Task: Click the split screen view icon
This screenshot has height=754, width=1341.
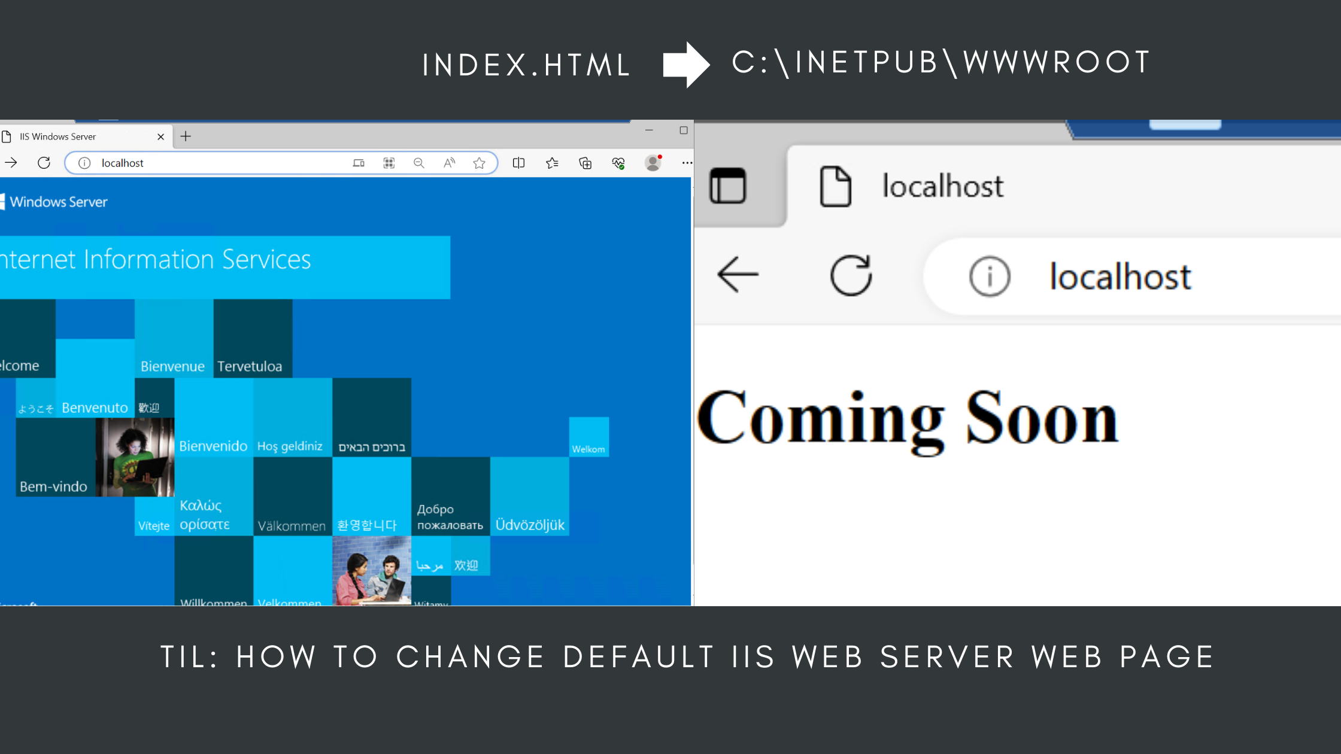Action: [517, 163]
